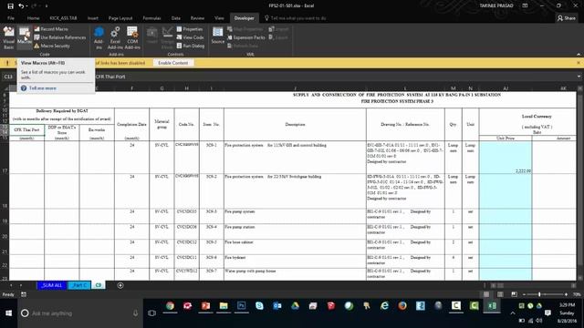Switch to Page Break Preview
584x328 pixels.
coord(514,294)
